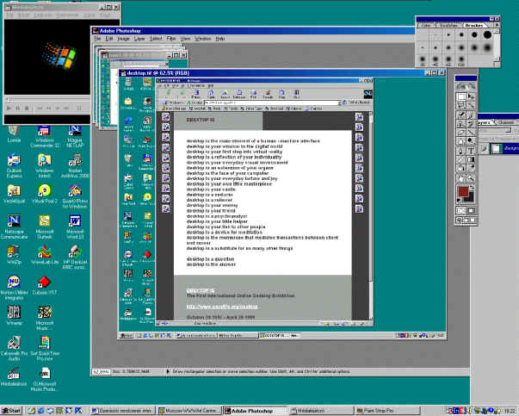
Task: Select the Gradient tool
Action: click(471, 159)
